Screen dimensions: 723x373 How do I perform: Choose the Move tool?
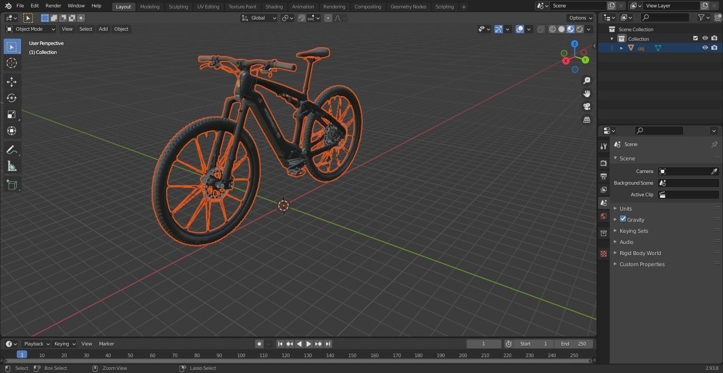[12, 81]
